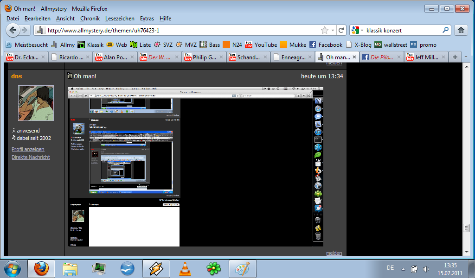This screenshot has height=278, width=475.
Task: Open the Bearbeiten menu
Action: pyautogui.click(x=38, y=19)
